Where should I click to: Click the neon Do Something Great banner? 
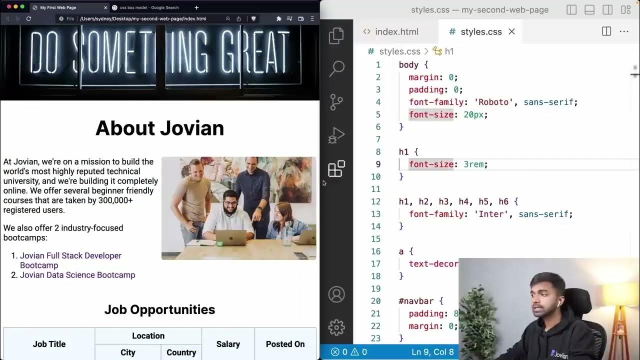coord(160,62)
